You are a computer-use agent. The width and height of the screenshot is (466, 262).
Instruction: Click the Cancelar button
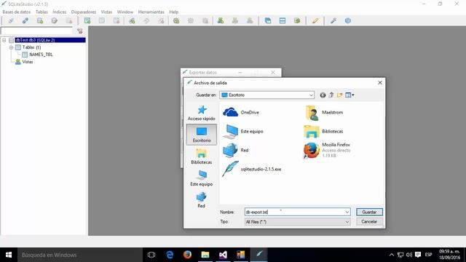click(369, 222)
